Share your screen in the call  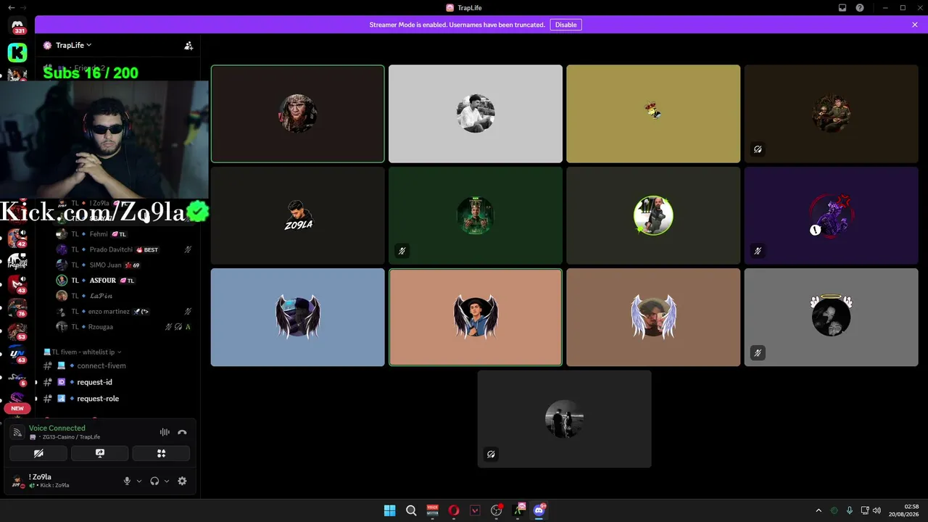pyautogui.click(x=100, y=453)
